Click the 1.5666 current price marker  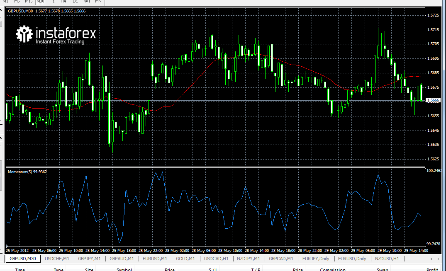[x=433, y=100]
